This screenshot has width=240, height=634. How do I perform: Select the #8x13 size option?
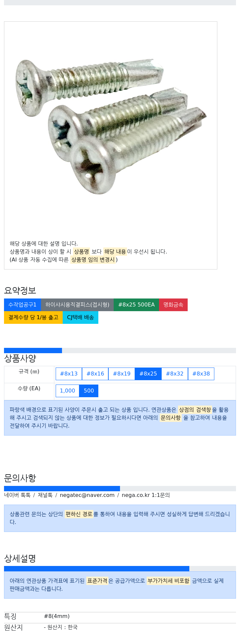click(69, 374)
